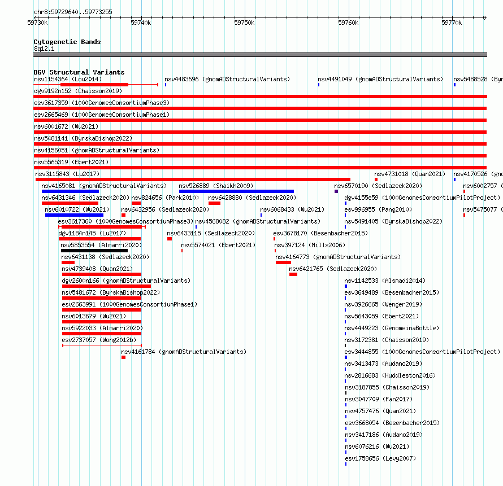Select nsv397124 (Mills2006) label
Image resolution: width=503 pixels, height=486 pixels.
click(x=310, y=245)
